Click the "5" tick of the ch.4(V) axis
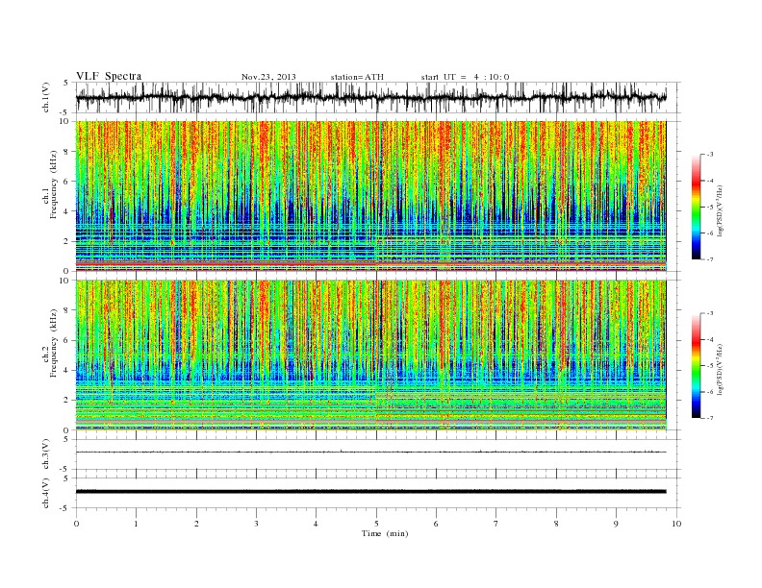The width and height of the screenshot is (762, 588). 66,478
